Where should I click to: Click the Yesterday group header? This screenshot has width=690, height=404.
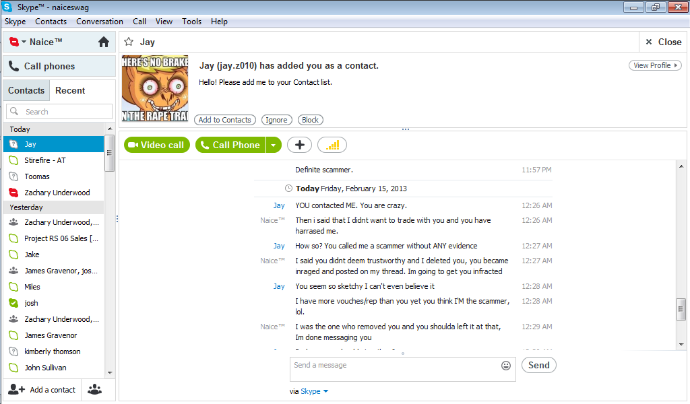tap(54, 207)
